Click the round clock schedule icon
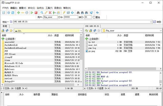Screen dimensions: 163x106 click(27, 13)
